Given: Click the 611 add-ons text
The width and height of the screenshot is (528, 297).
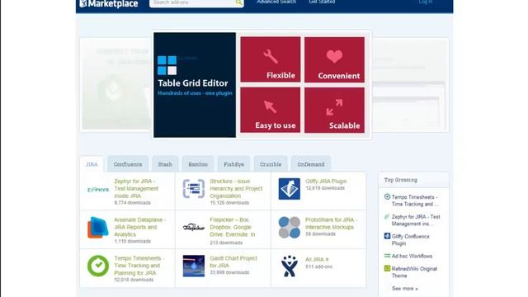Looking at the screenshot, I should coord(318,266).
